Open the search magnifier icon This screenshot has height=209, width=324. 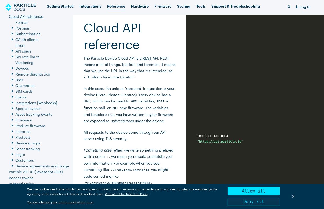289,7
